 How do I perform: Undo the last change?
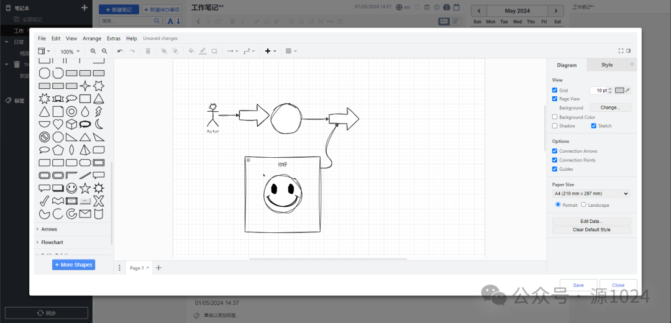[121, 51]
